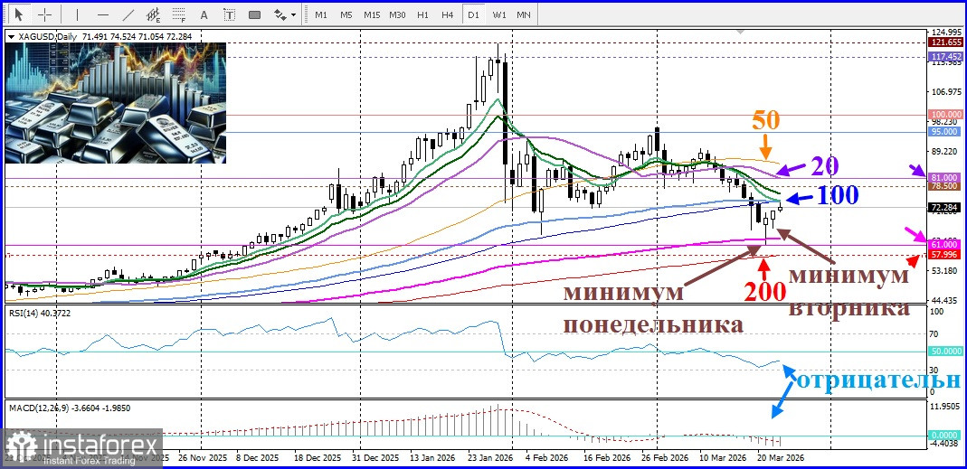Activate the crosshair tool
The height and width of the screenshot is (469, 967).
[x=45, y=14]
